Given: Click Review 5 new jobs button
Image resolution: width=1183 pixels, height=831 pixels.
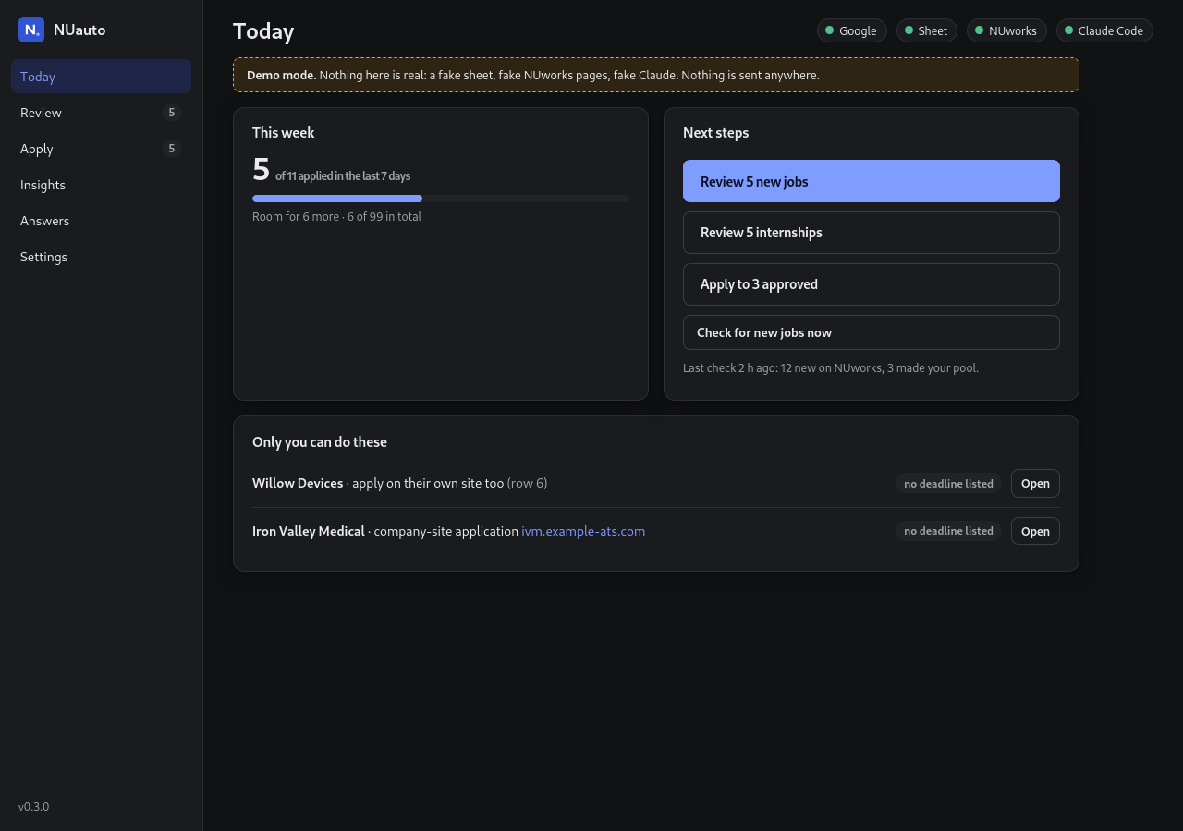Looking at the screenshot, I should tap(872, 181).
